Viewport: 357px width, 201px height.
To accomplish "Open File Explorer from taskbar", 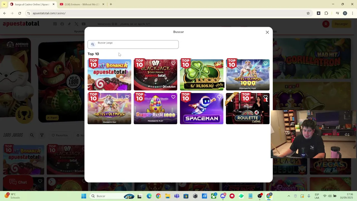I will (x=167, y=196).
